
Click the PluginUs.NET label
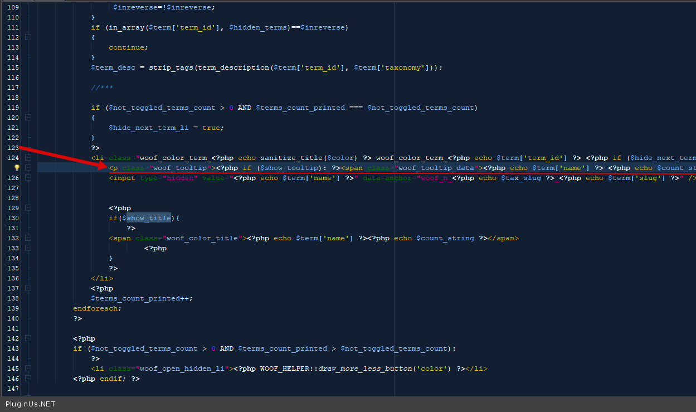(x=30, y=404)
